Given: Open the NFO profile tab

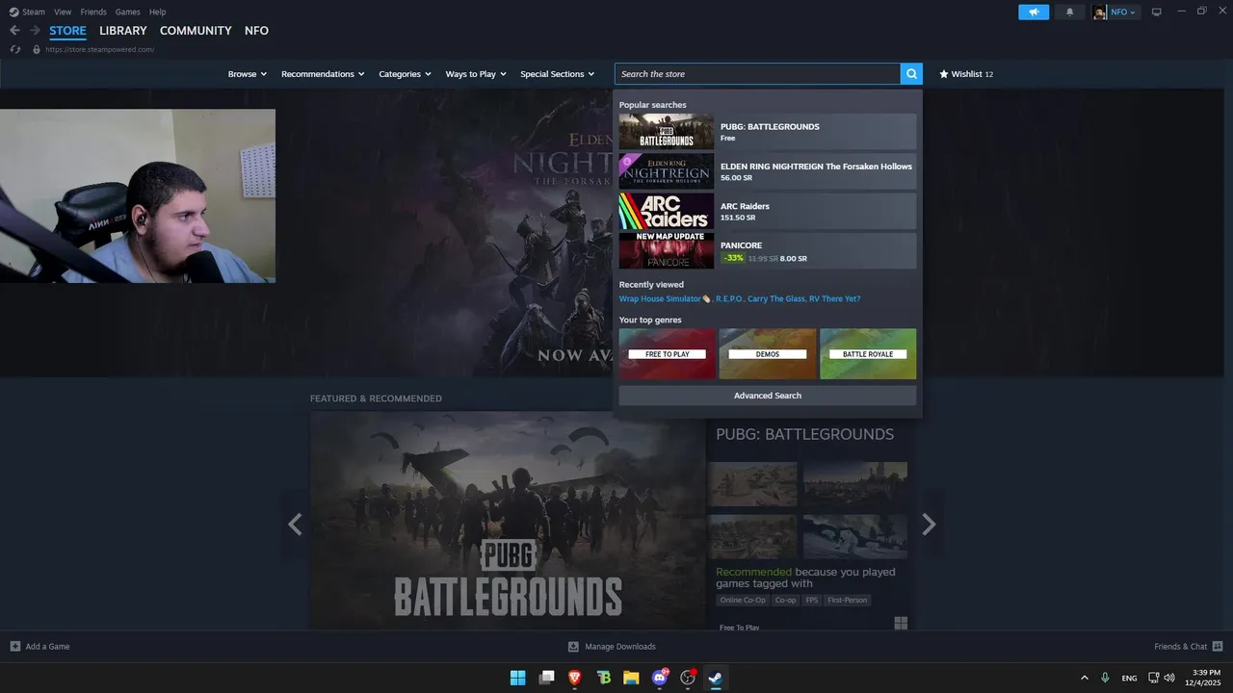Looking at the screenshot, I should pos(256,31).
